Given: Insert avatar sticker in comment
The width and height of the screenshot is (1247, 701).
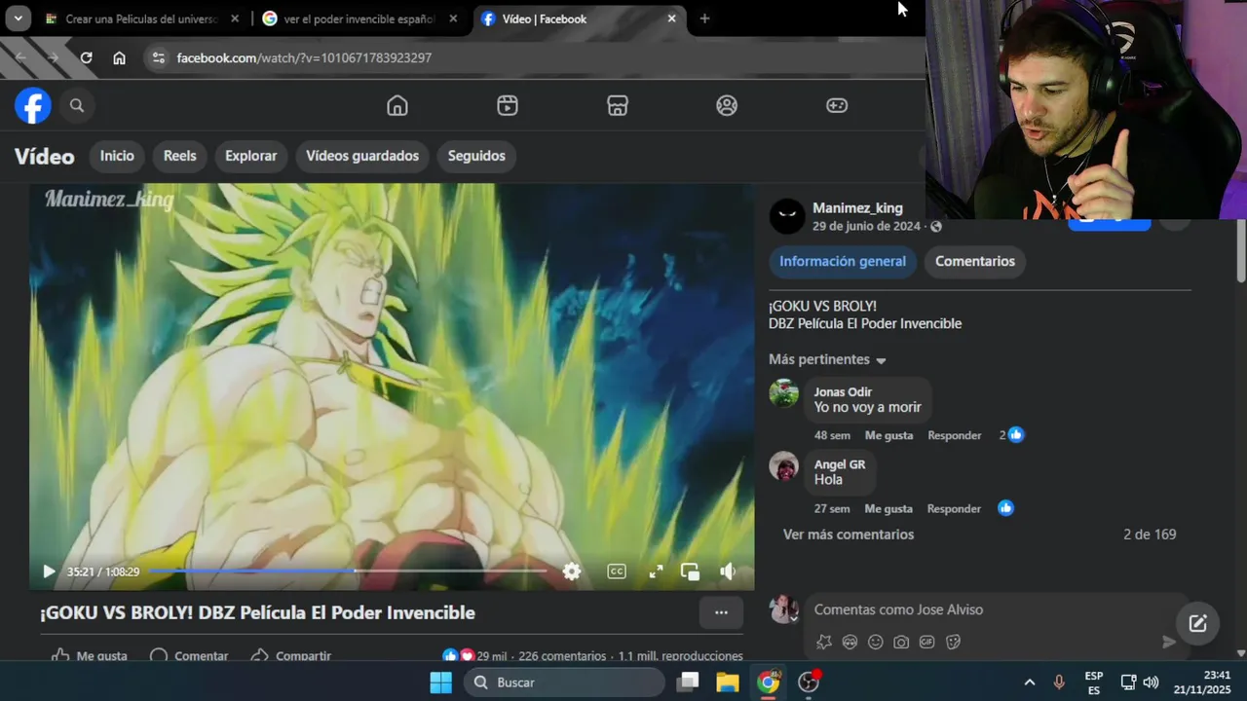Looking at the screenshot, I should tap(824, 642).
